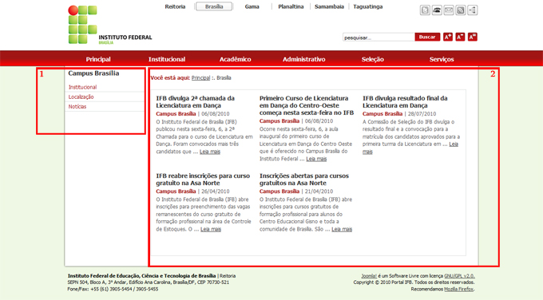The height and width of the screenshot is (300, 543).
Task: Decrease font size with A- icon
Action: tap(460, 37)
